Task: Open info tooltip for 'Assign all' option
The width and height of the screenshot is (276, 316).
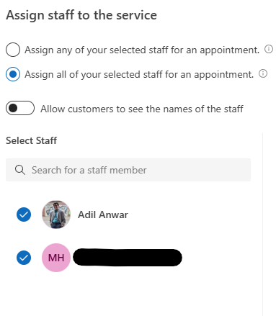Action: pyautogui.click(x=263, y=73)
